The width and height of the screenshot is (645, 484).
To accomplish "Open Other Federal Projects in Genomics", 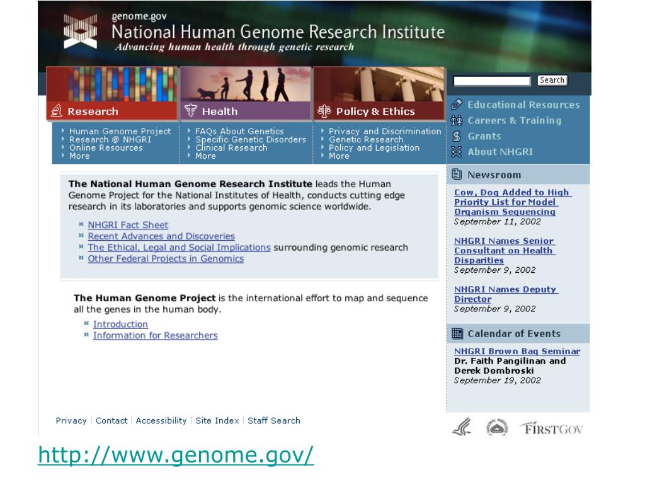I will click(166, 258).
